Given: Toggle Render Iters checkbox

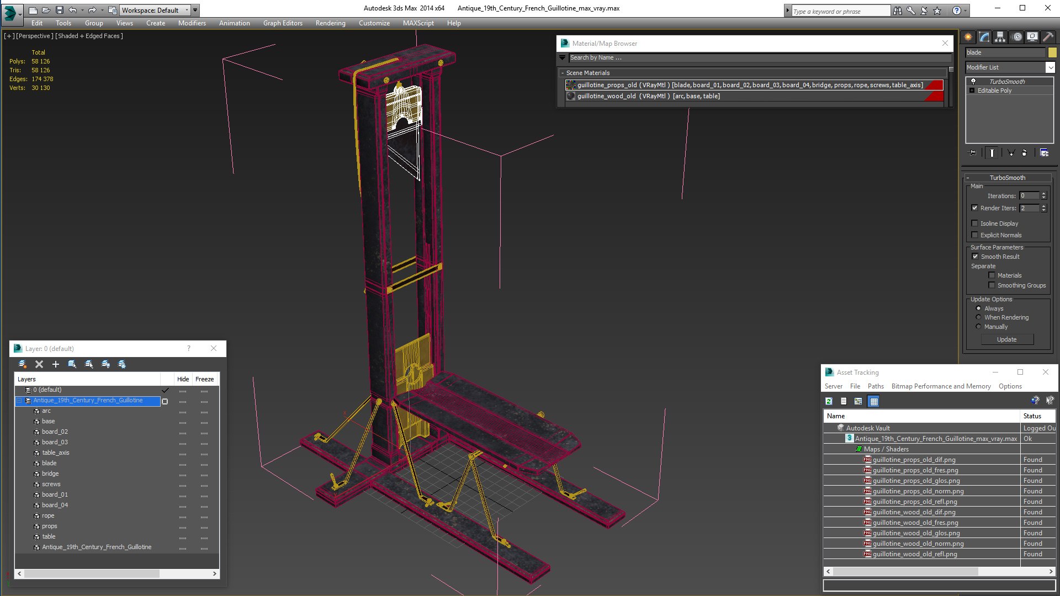Looking at the screenshot, I should [x=974, y=208].
